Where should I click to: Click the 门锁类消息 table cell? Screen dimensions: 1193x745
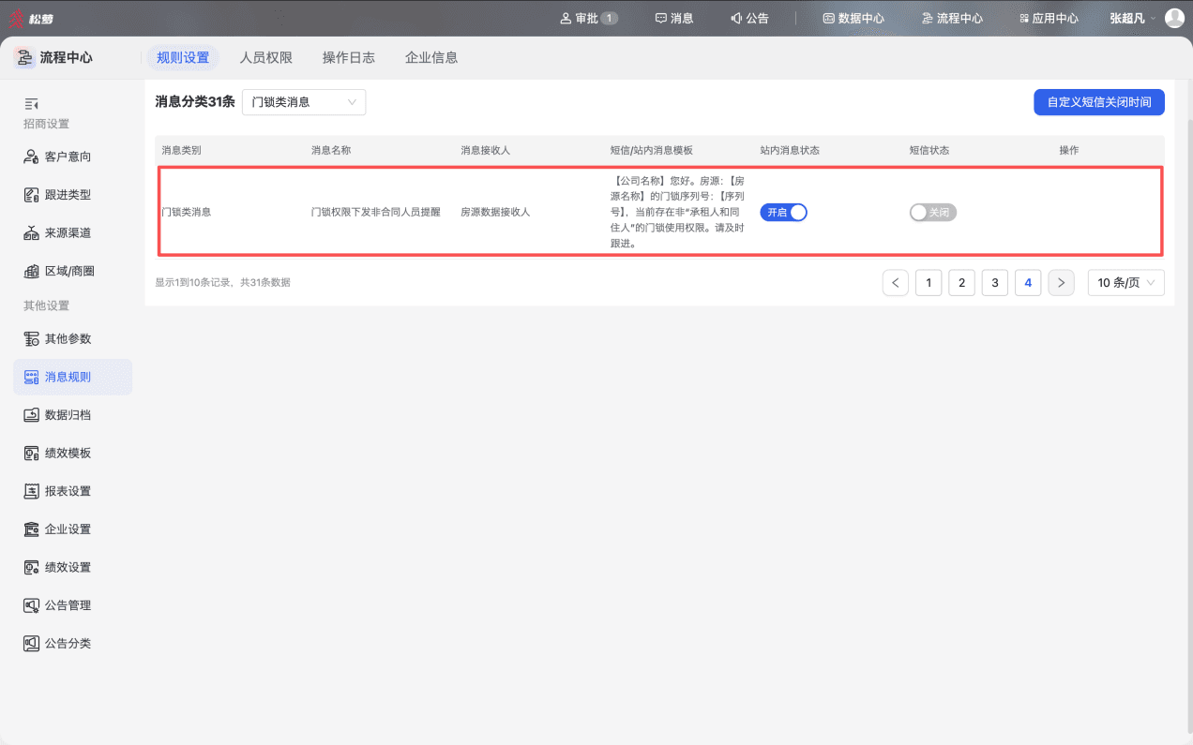click(187, 213)
